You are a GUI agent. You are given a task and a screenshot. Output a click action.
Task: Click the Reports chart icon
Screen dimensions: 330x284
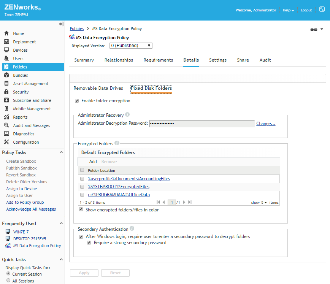(x=6, y=117)
